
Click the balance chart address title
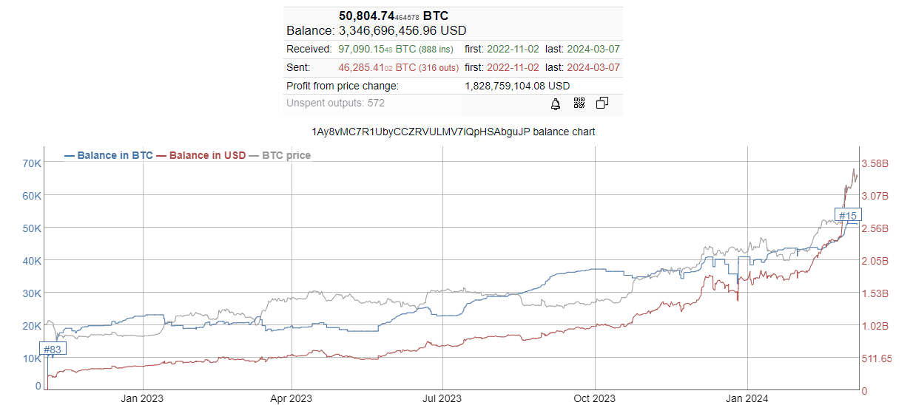[x=454, y=132]
